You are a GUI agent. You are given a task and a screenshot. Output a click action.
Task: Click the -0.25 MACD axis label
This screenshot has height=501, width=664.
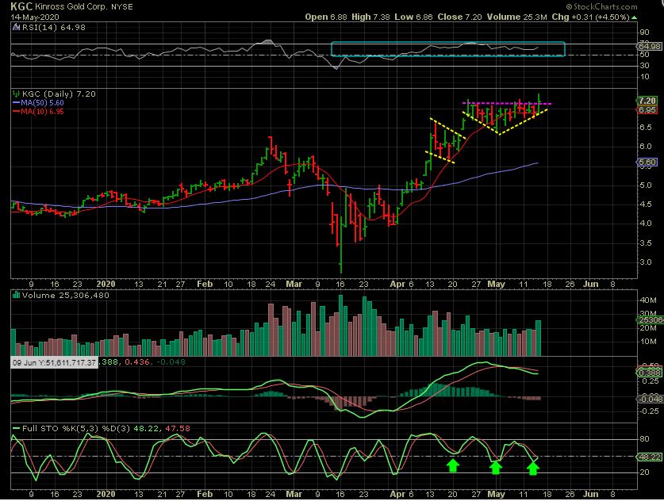pos(648,411)
